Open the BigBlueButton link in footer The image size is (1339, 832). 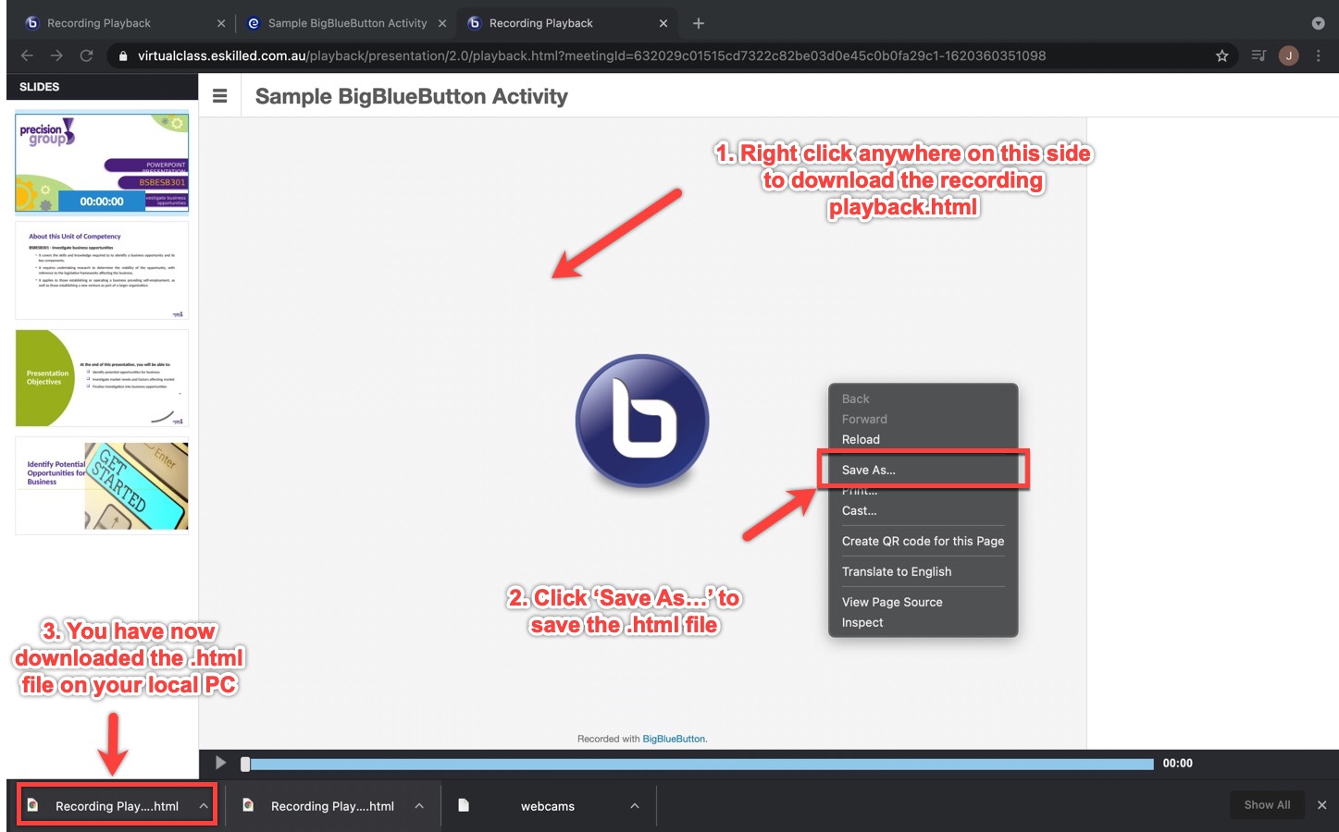(674, 739)
